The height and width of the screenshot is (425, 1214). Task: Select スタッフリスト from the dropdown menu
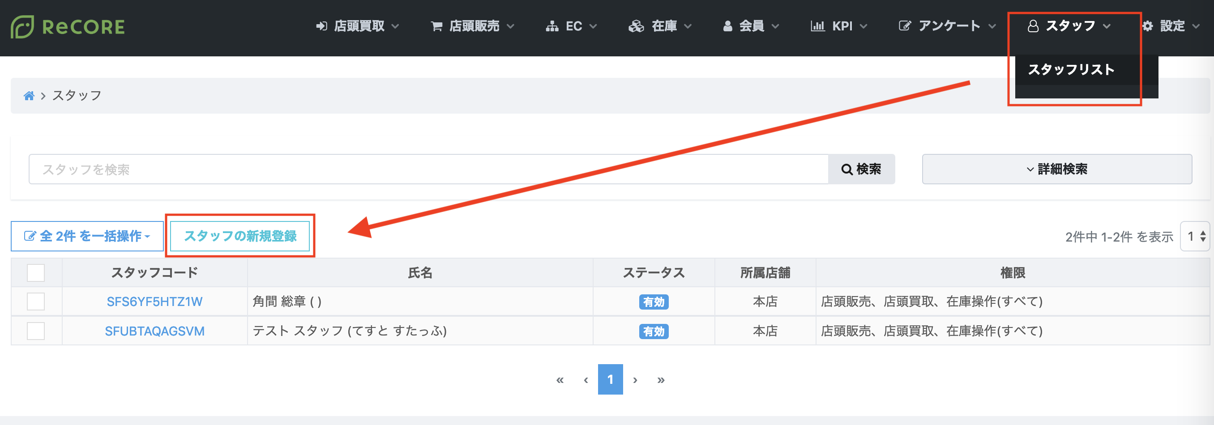tap(1071, 70)
